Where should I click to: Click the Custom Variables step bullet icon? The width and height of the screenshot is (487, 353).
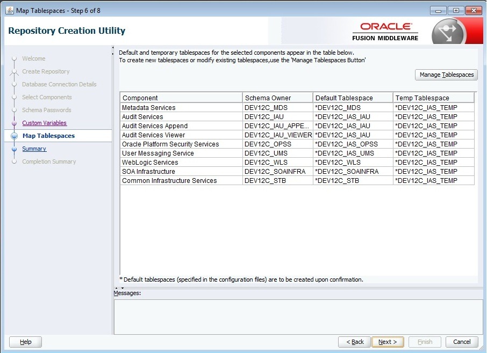click(x=15, y=123)
